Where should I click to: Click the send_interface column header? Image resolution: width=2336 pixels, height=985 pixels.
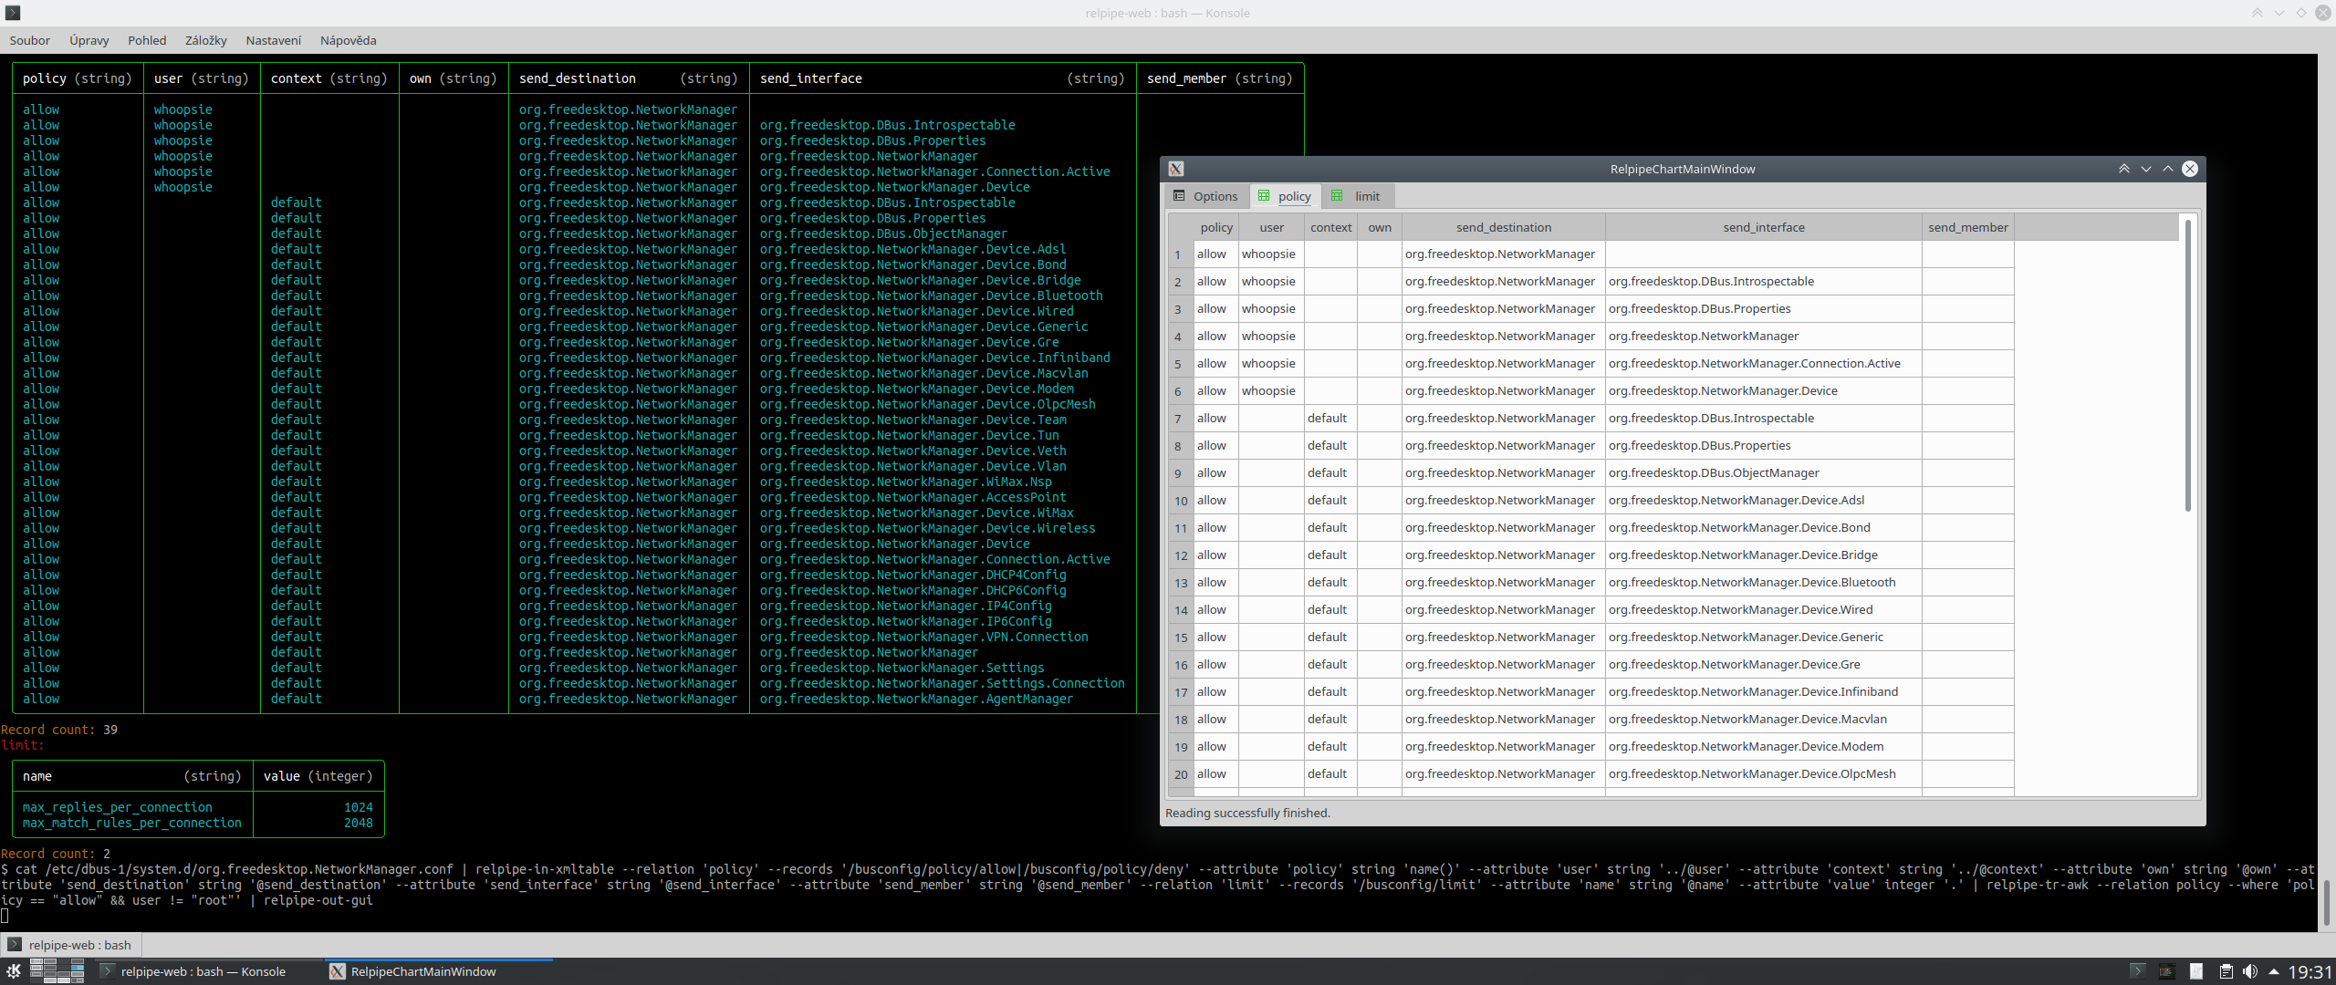click(1764, 227)
